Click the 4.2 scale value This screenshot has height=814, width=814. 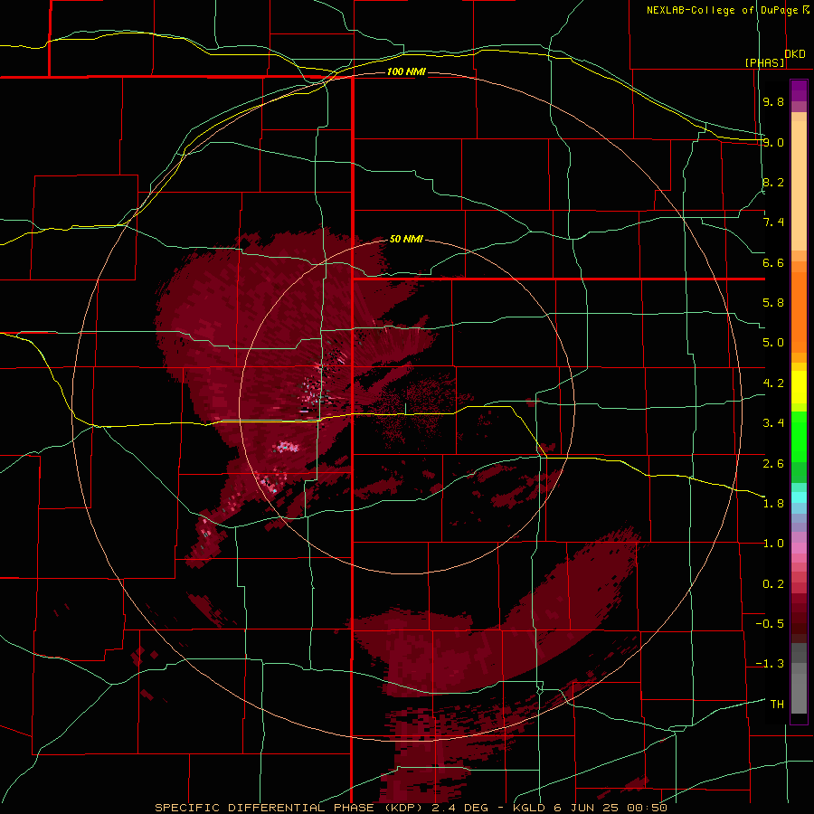point(773,383)
